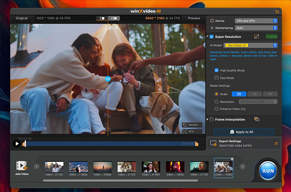Uncheck the Super Resolution checkbox
Screen dimensions: 291x192
[x=212, y=37]
